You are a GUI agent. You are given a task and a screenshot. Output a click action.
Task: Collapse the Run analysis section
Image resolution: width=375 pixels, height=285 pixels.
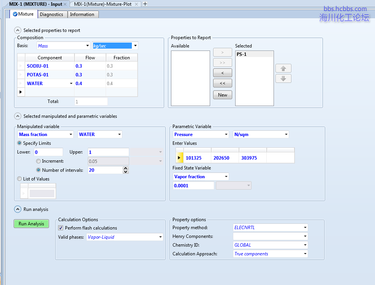tap(18, 209)
